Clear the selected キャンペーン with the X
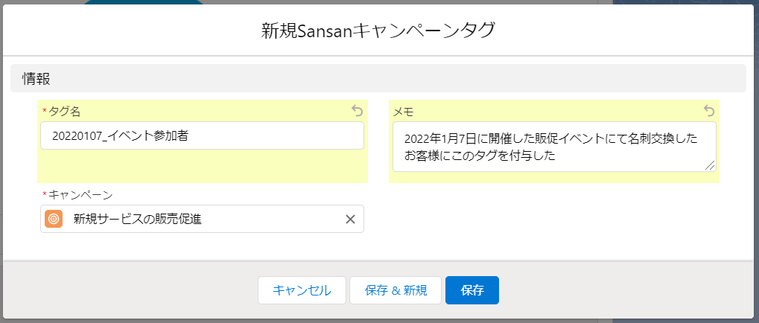This screenshot has height=323, width=759. [x=350, y=219]
